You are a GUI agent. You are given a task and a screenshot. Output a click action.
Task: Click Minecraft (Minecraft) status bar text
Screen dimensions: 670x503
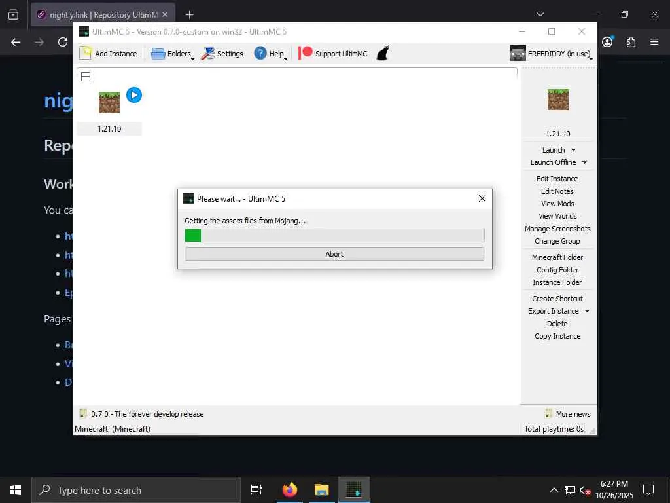[x=113, y=429]
